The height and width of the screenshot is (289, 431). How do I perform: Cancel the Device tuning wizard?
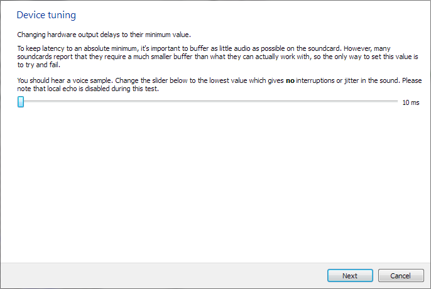tap(401, 276)
